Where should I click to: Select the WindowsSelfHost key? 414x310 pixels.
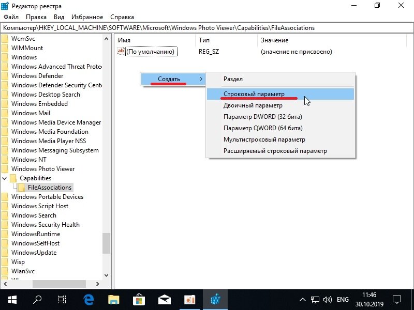[35, 243]
